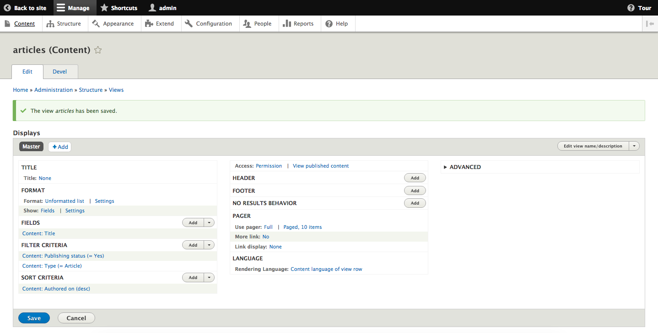Toggle the Manage toolbar tray
658x333 pixels.
click(x=73, y=8)
